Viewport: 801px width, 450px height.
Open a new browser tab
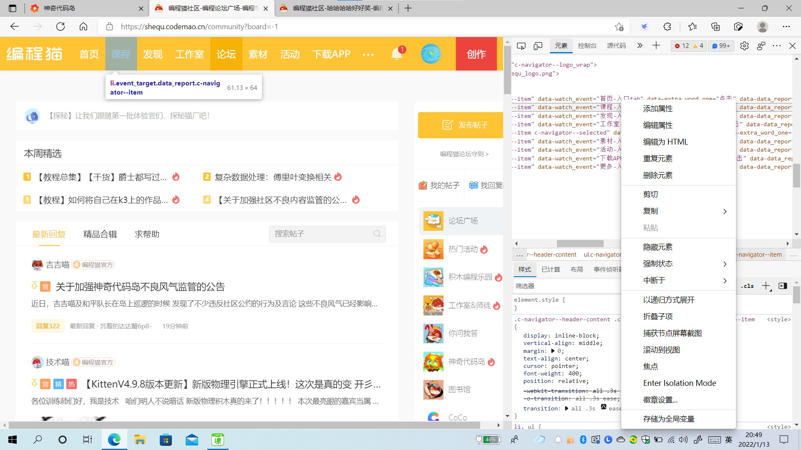pos(408,8)
